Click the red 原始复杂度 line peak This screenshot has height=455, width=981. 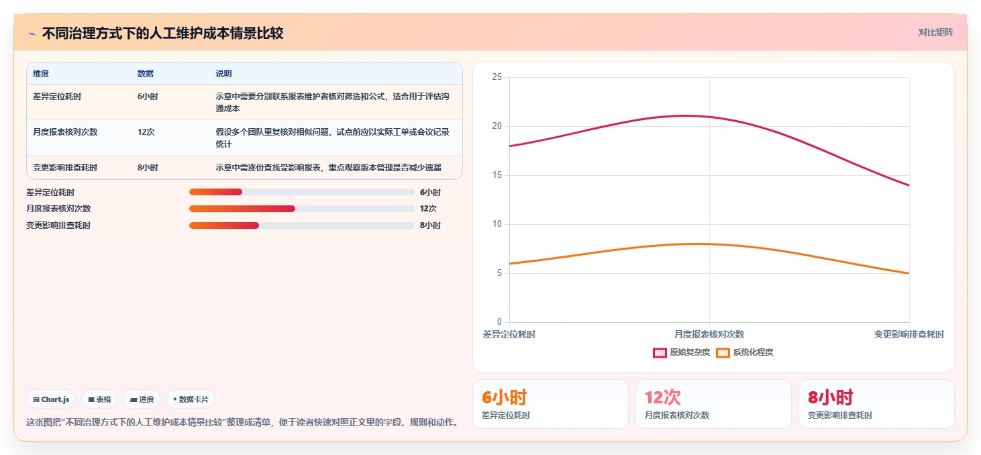685,115
